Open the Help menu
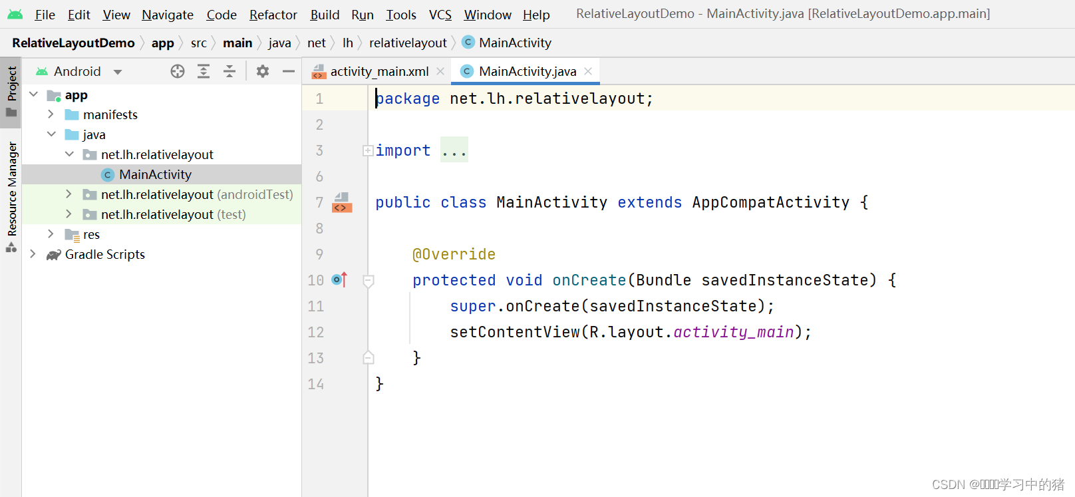1075x497 pixels. point(536,15)
